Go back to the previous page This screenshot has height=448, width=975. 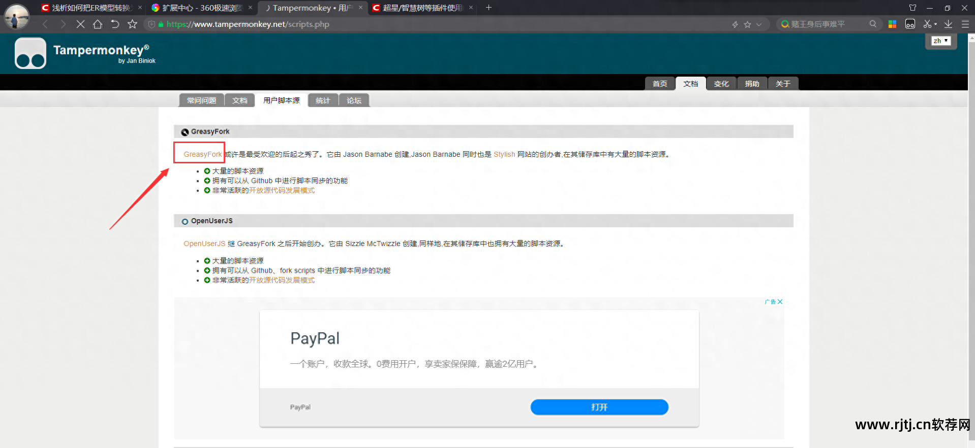click(x=45, y=24)
